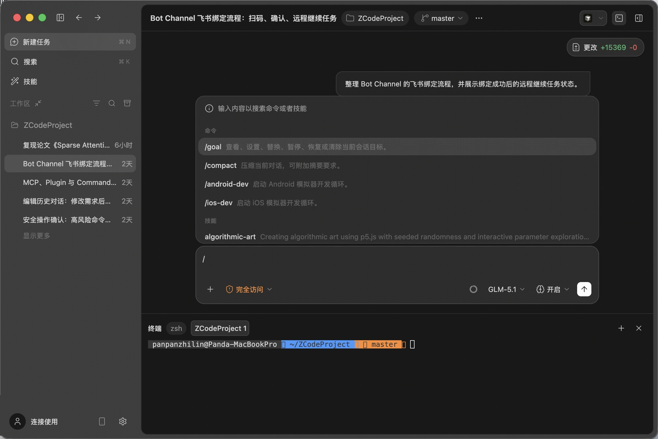
Task: Select the /compact command
Action: pyautogui.click(x=397, y=165)
